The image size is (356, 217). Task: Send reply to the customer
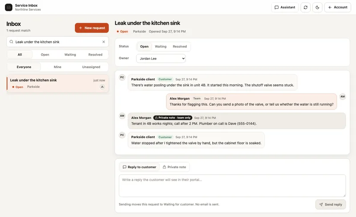331,204
